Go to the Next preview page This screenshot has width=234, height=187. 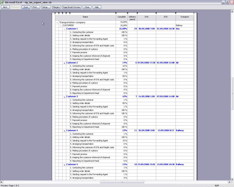coord(5,7)
